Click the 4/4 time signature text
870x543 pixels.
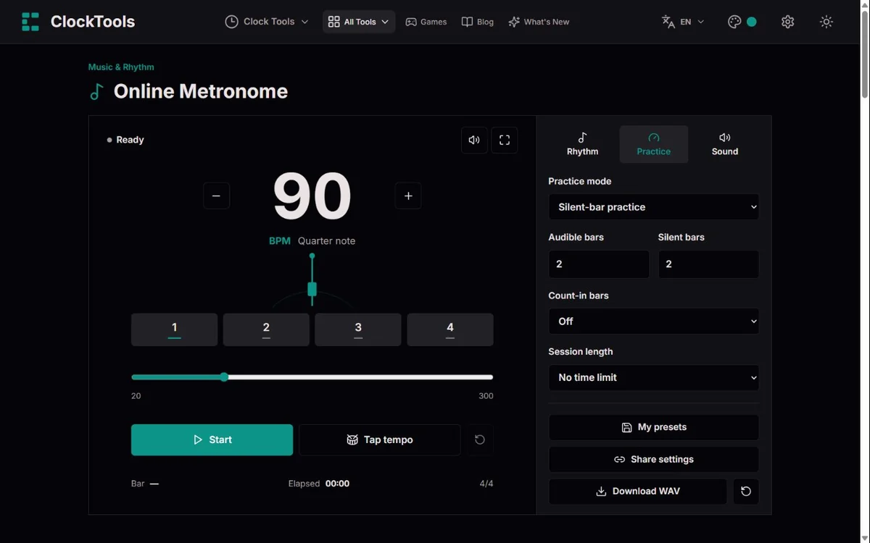click(x=486, y=484)
